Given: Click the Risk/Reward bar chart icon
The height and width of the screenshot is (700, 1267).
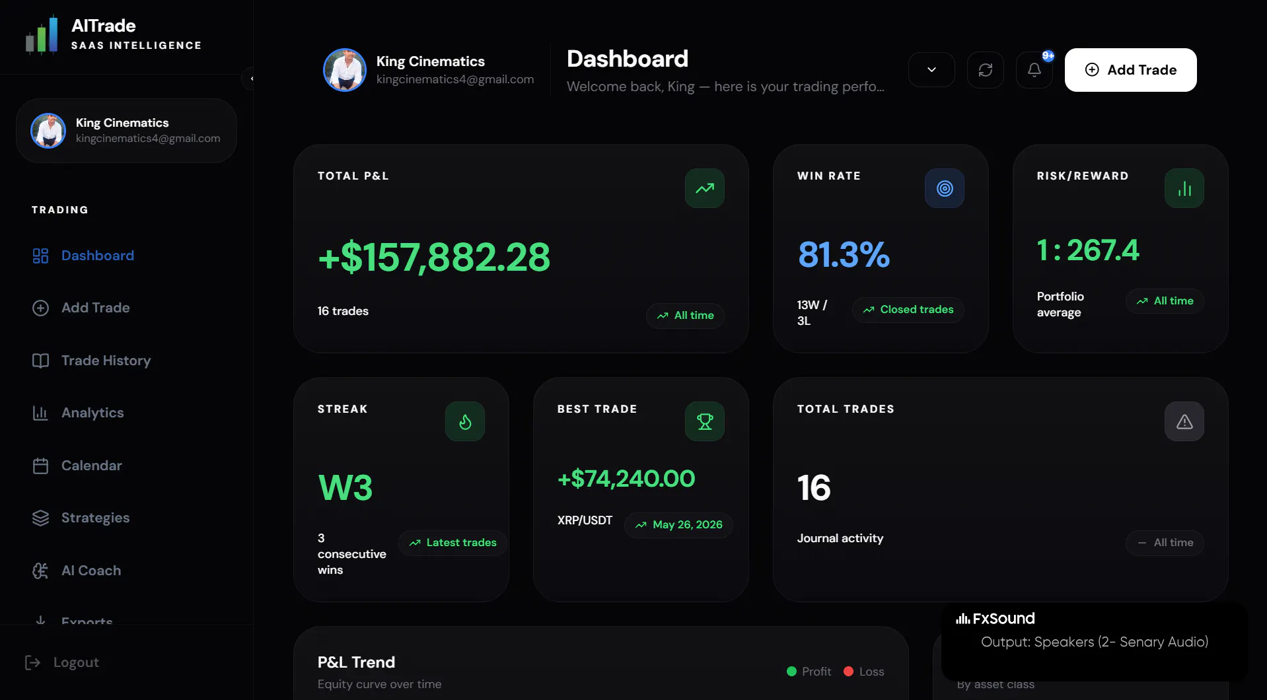Looking at the screenshot, I should (x=1184, y=188).
